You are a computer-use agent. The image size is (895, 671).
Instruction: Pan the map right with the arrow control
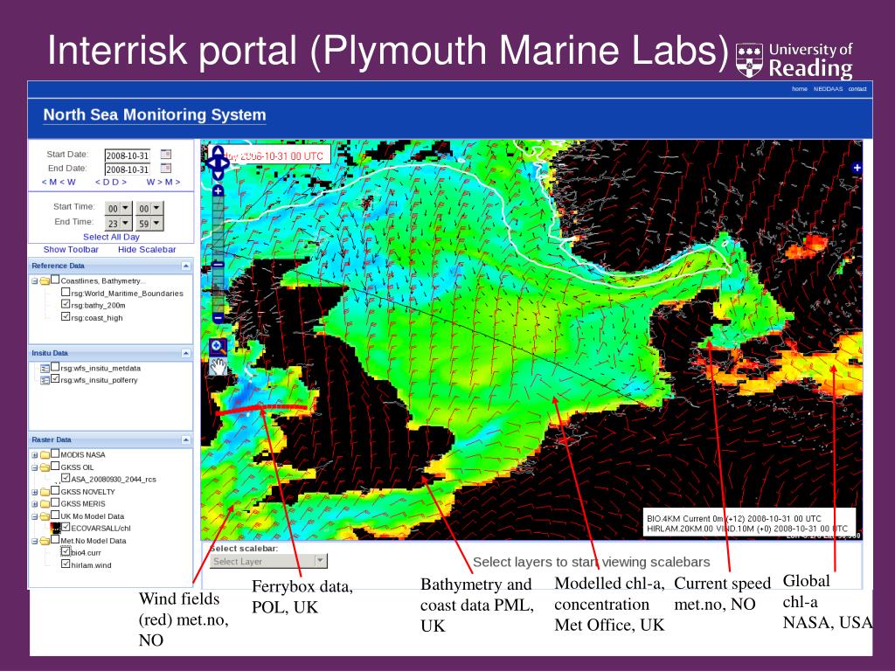click(226, 163)
